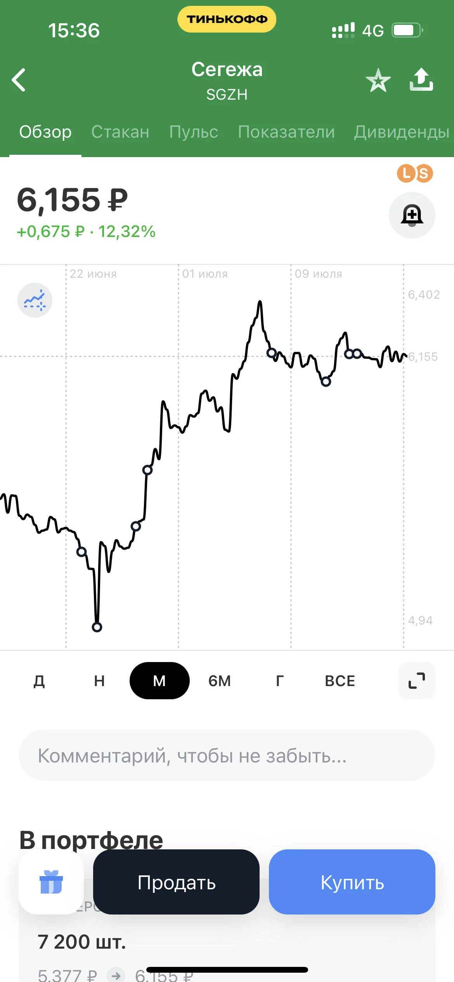Viewport: 454px width, 982px height.
Task: Select the 6М chart period
Action: (220, 681)
